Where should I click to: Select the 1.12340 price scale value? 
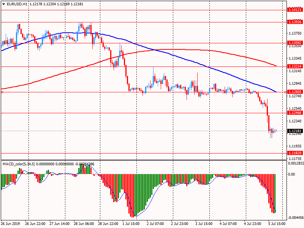click(295, 121)
